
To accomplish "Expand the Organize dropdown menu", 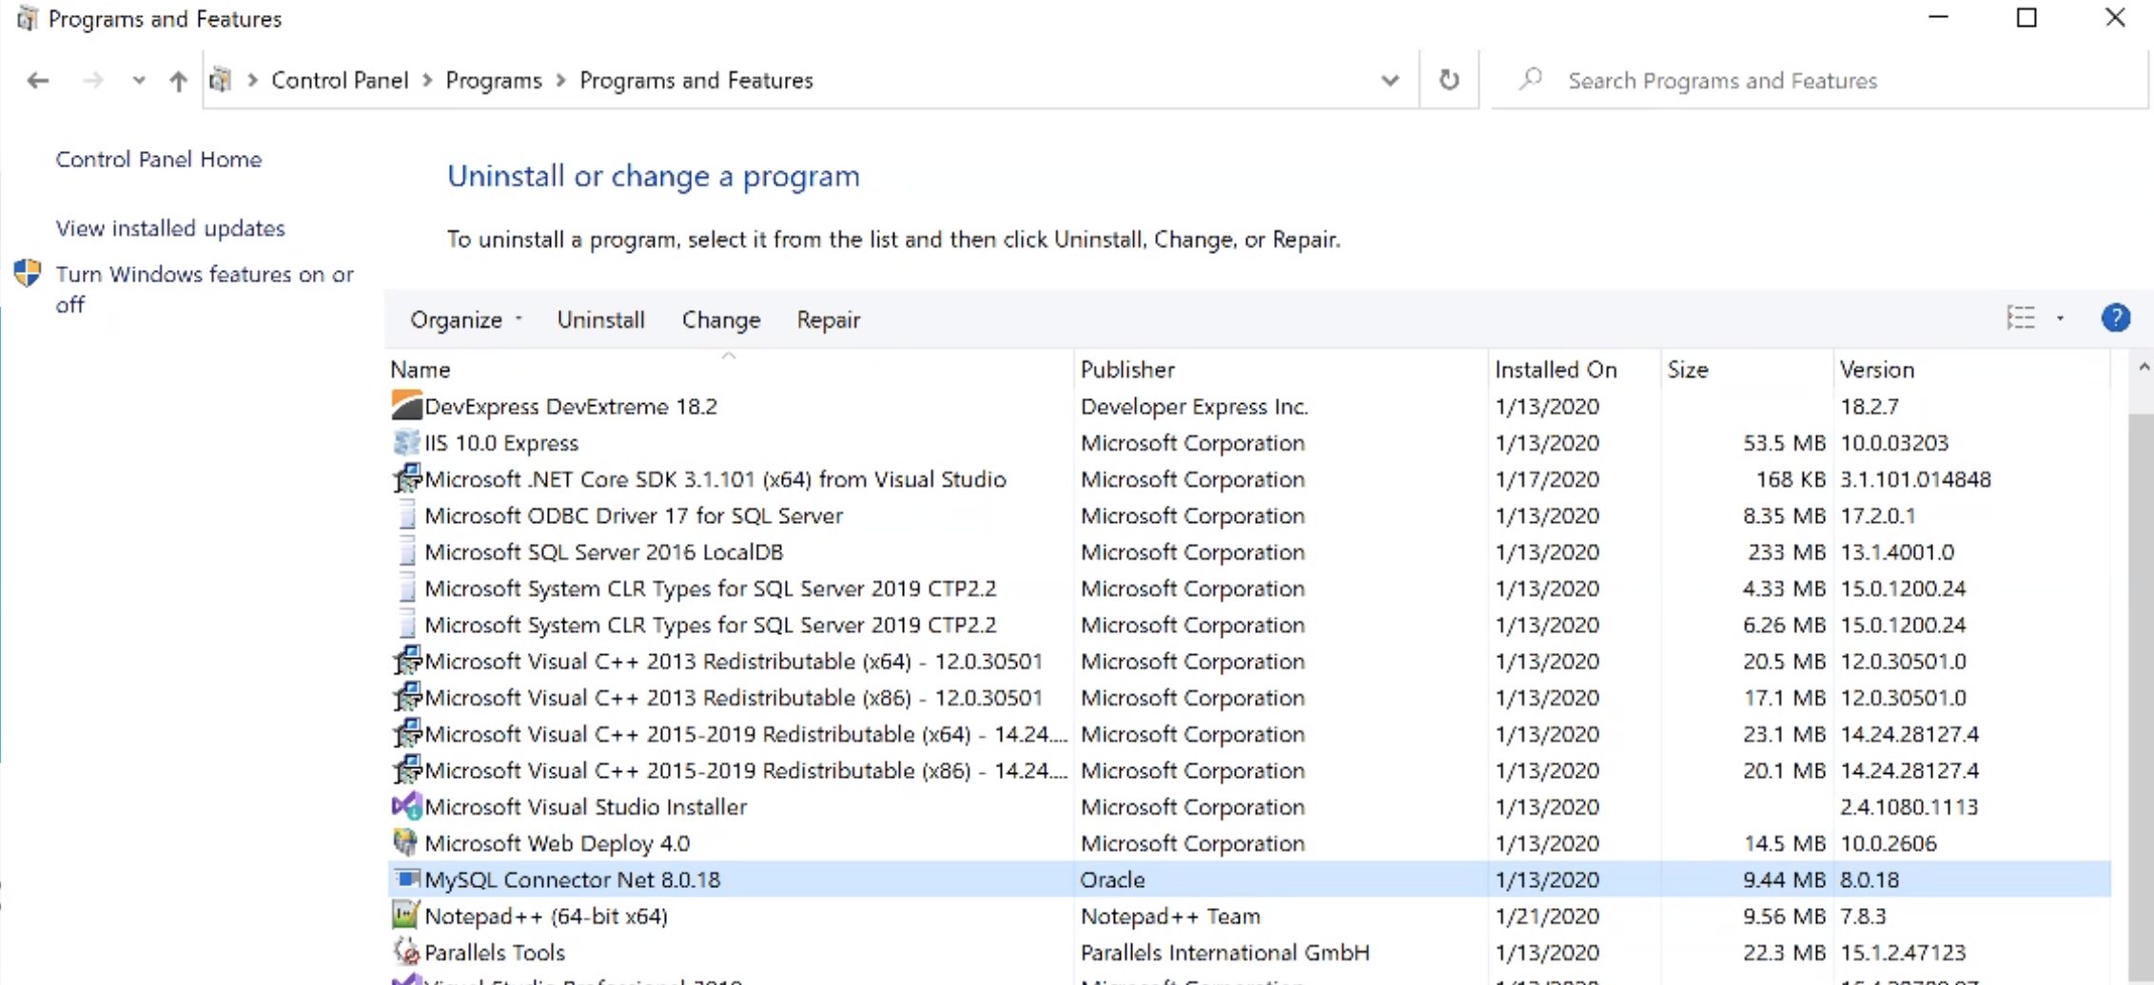I will pos(465,320).
